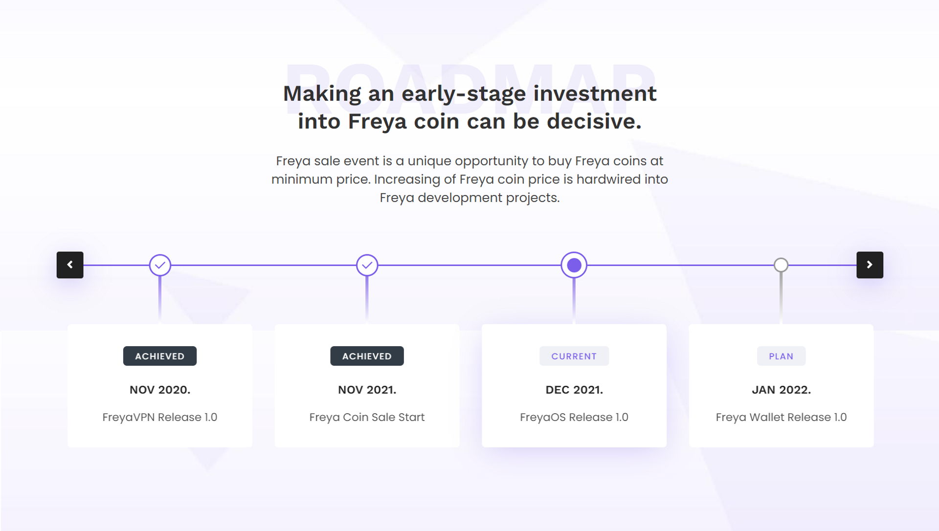Click the NOV 2021. date heading
This screenshot has height=531, width=939.
click(x=367, y=390)
